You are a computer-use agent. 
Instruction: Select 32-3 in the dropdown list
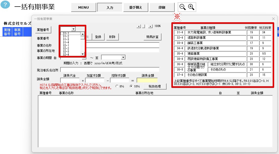point(70,51)
